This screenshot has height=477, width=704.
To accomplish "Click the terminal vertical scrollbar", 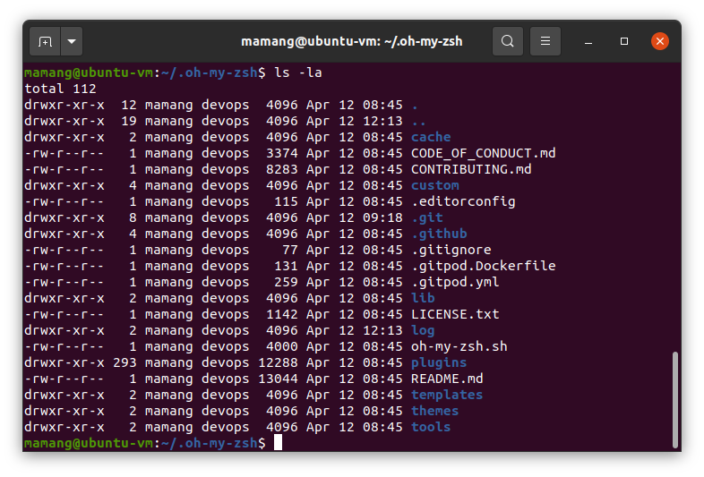I will point(674,400).
